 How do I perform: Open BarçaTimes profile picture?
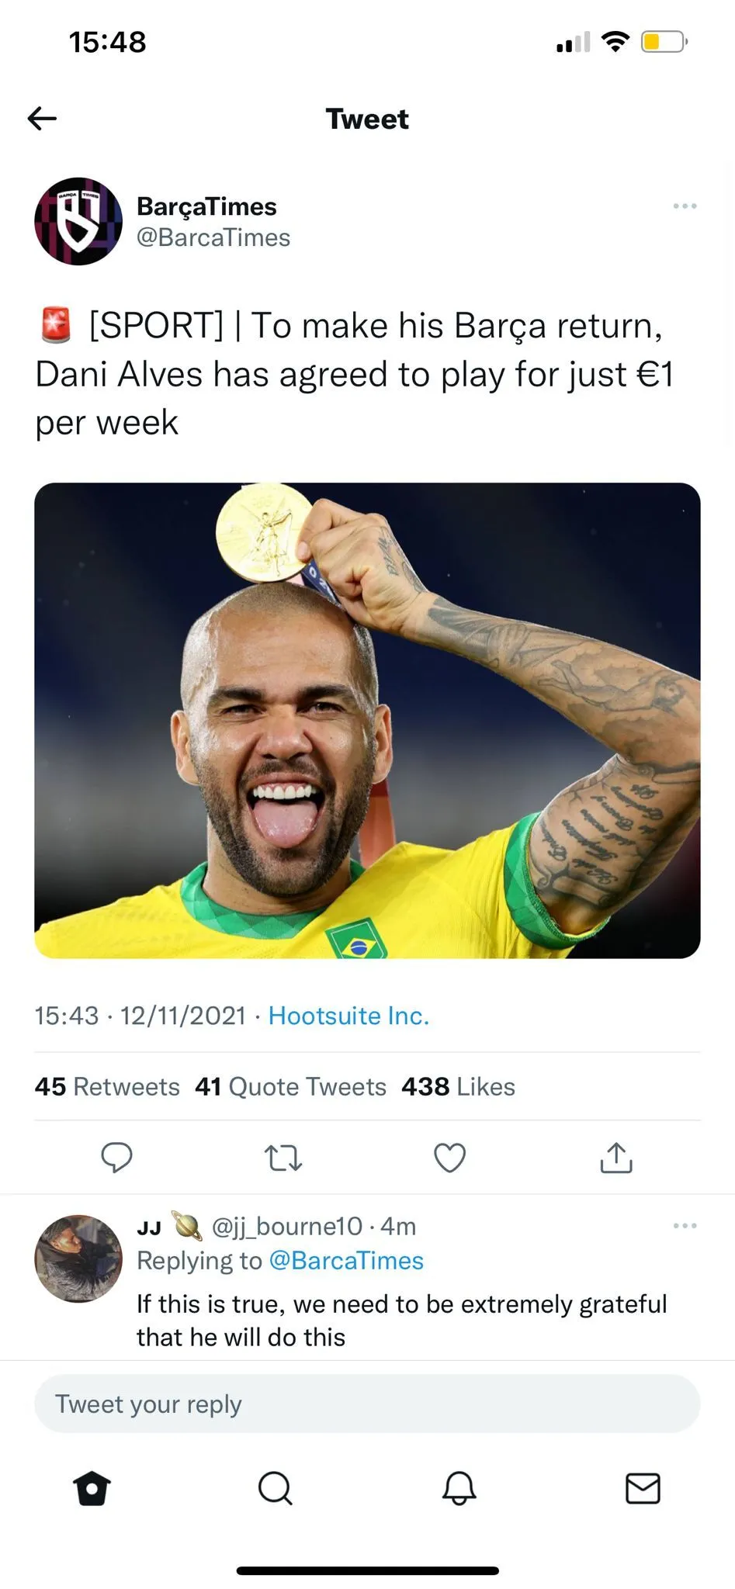point(78,222)
